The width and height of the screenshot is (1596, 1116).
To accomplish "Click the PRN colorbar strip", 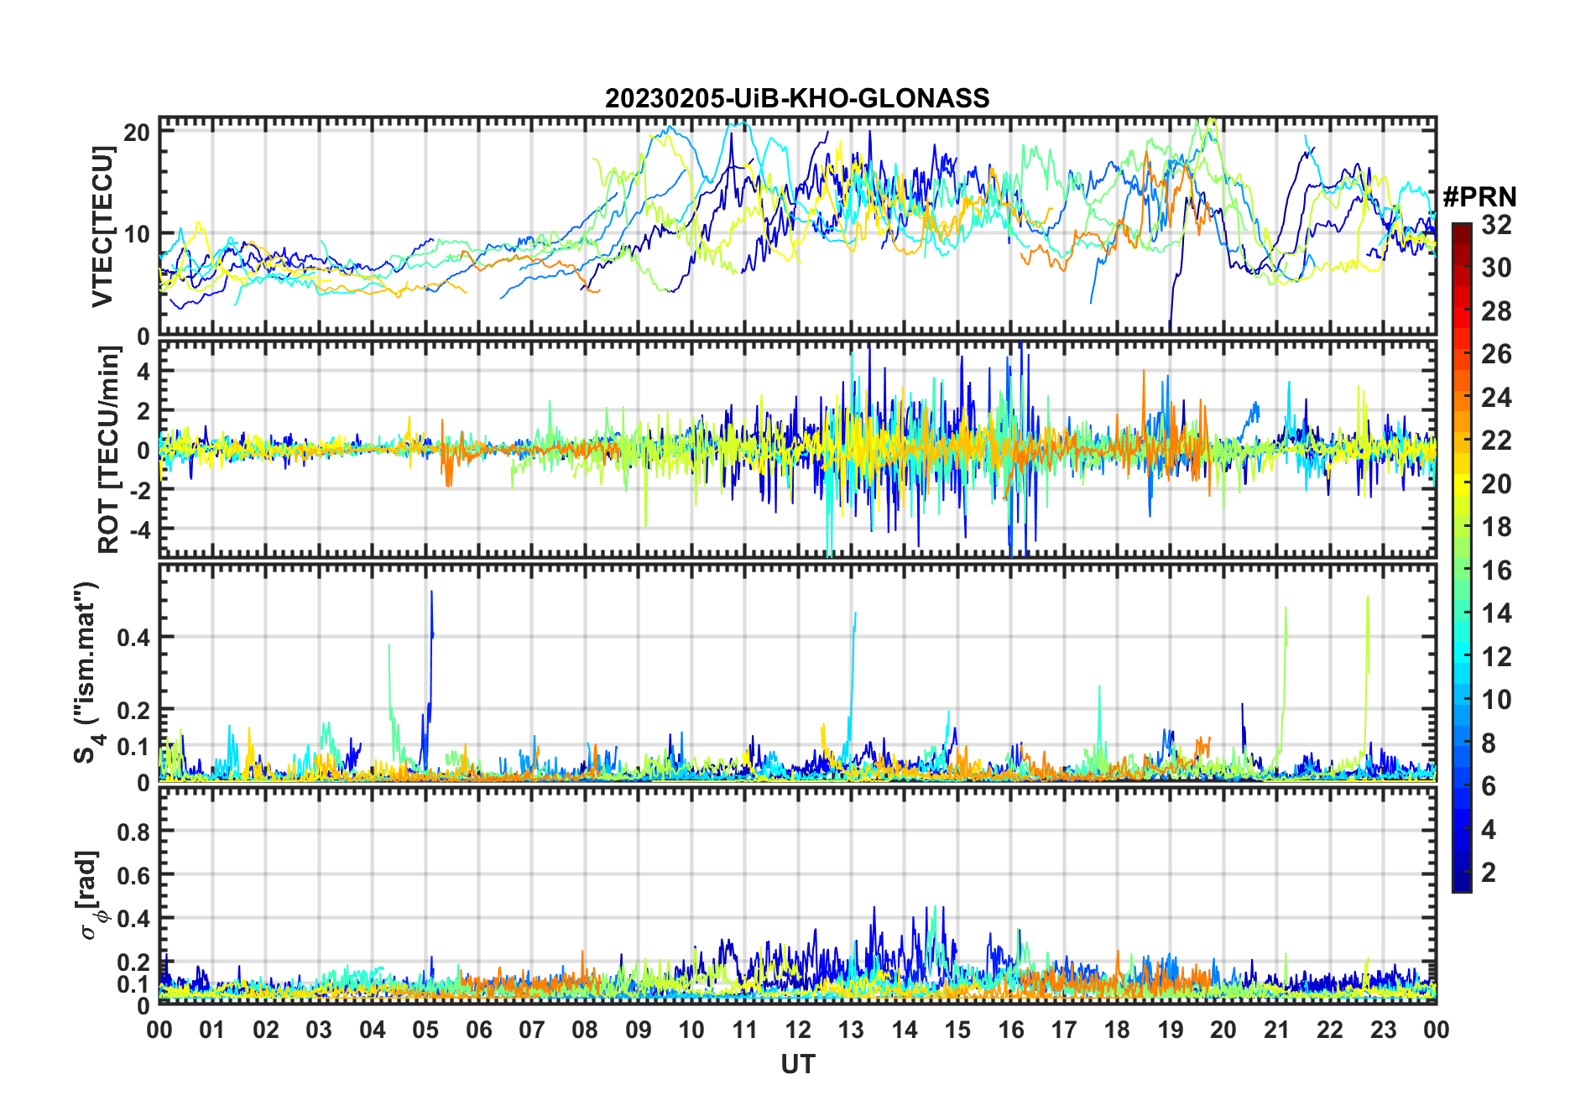I will point(1461,557).
